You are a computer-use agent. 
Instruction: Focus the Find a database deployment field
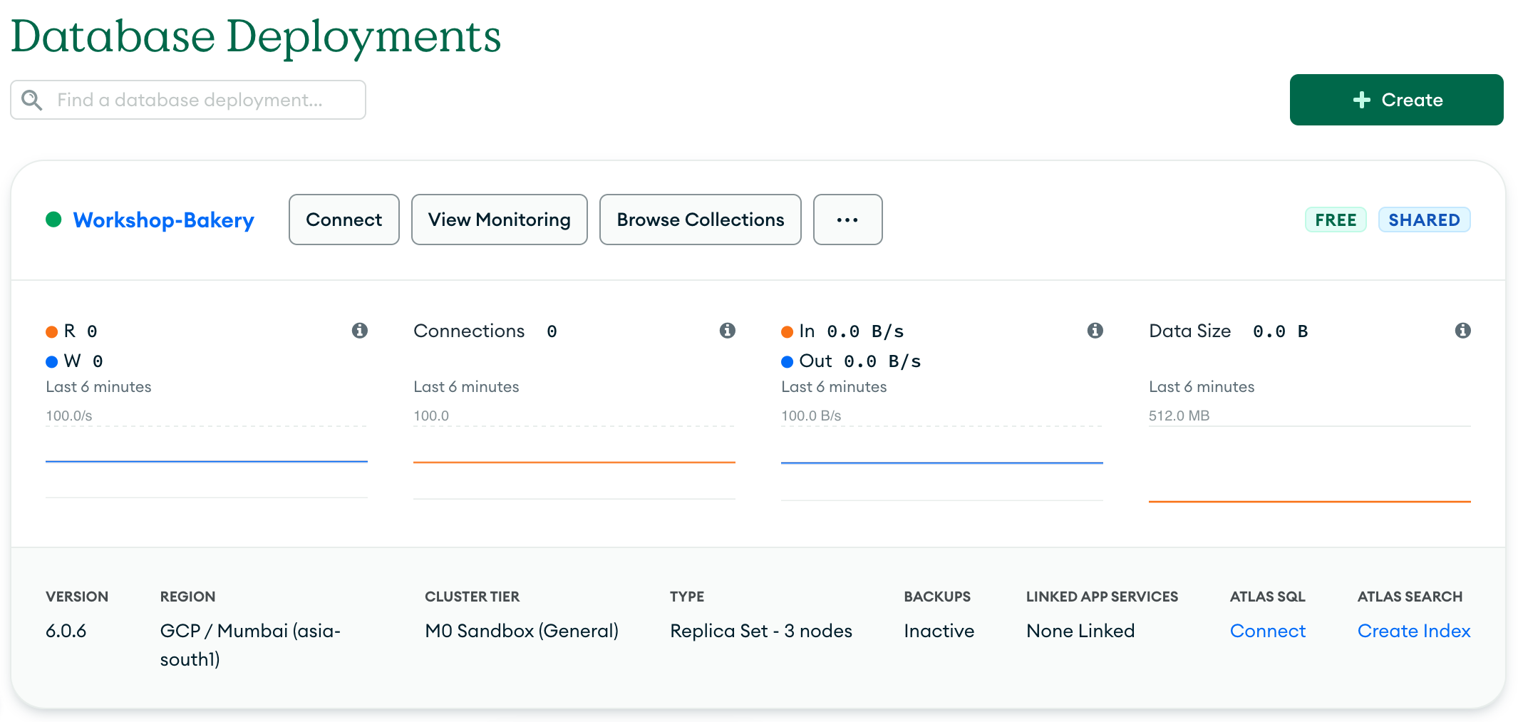click(x=188, y=100)
